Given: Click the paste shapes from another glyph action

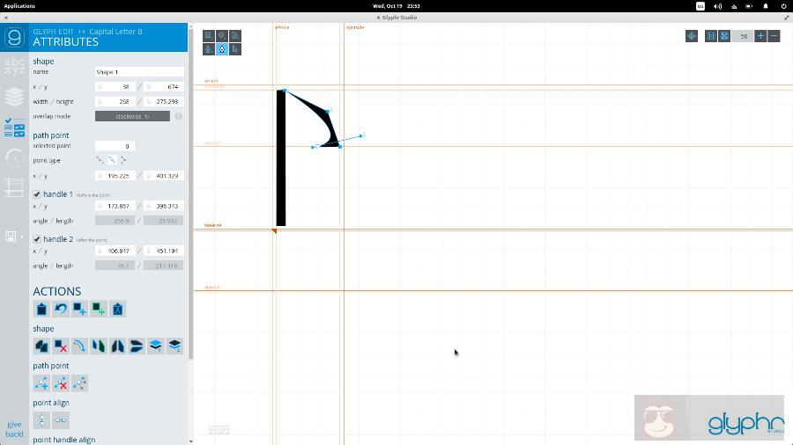Looking at the screenshot, I should coord(118,309).
